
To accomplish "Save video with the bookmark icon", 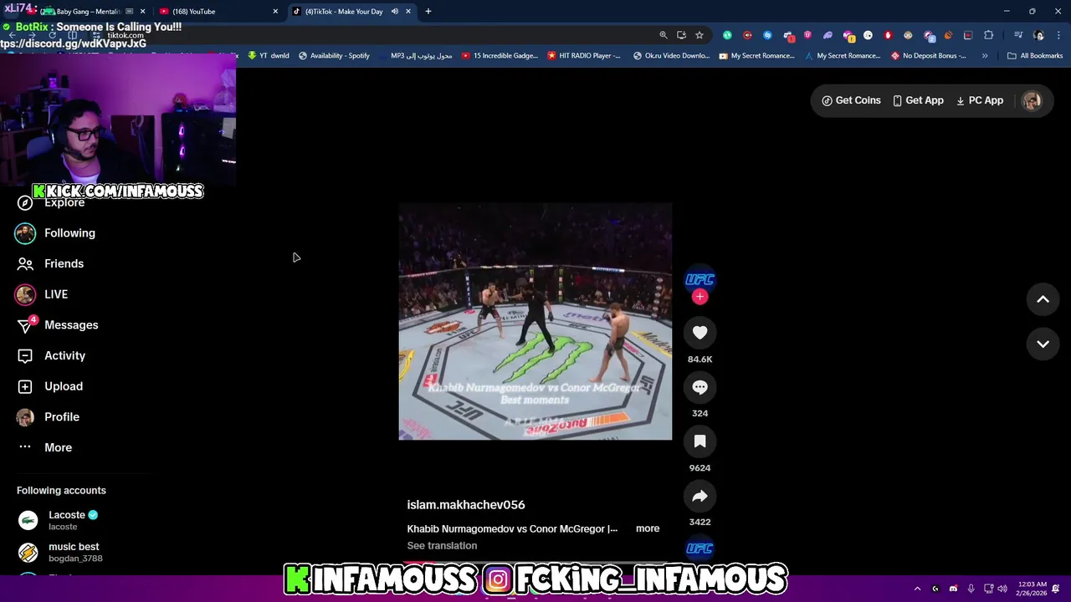I will pos(699,441).
